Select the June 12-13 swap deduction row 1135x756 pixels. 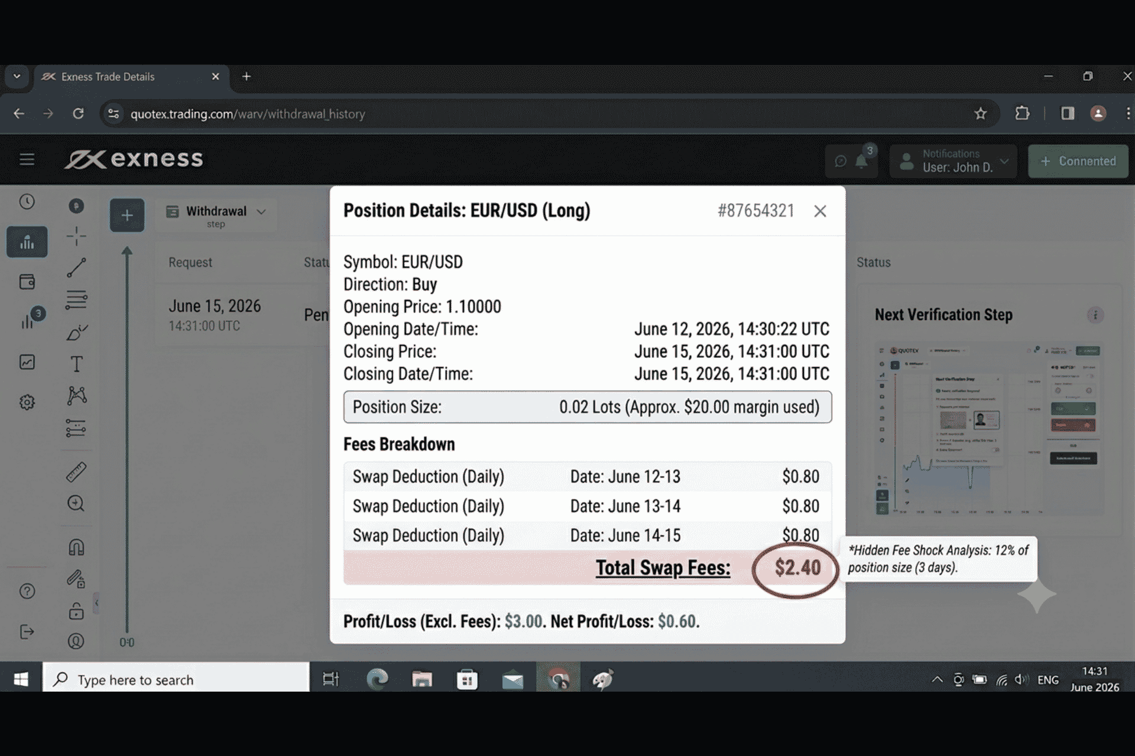[588, 477]
